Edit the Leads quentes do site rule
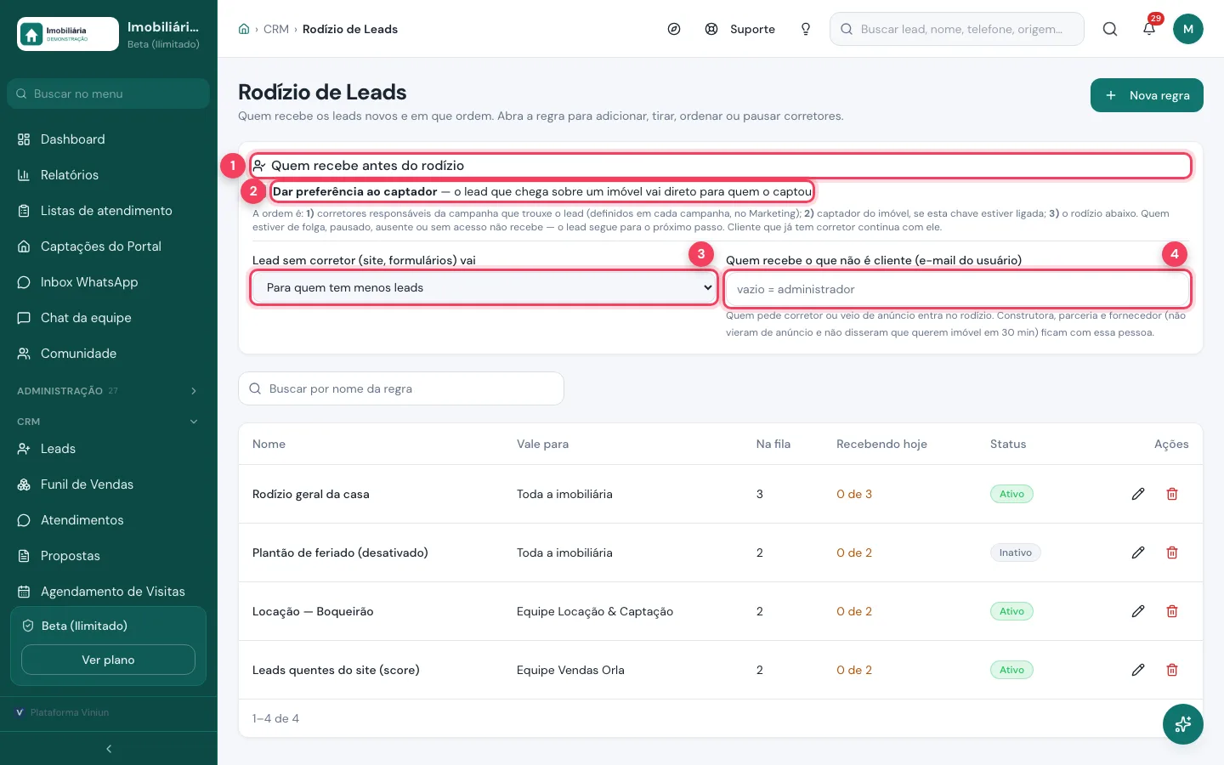Screen dimensions: 1224x765 click(x=1138, y=670)
